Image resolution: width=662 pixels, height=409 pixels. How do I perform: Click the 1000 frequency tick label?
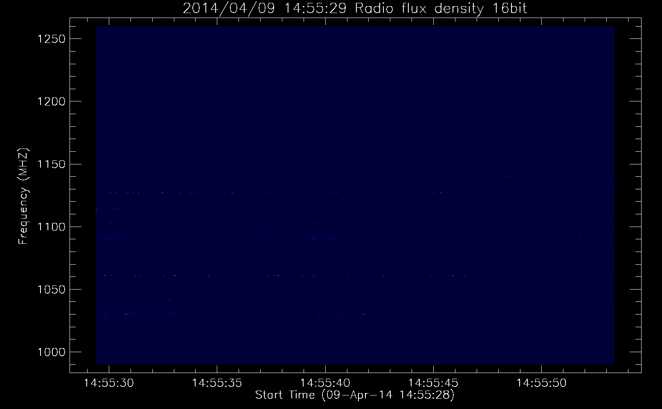(x=51, y=352)
